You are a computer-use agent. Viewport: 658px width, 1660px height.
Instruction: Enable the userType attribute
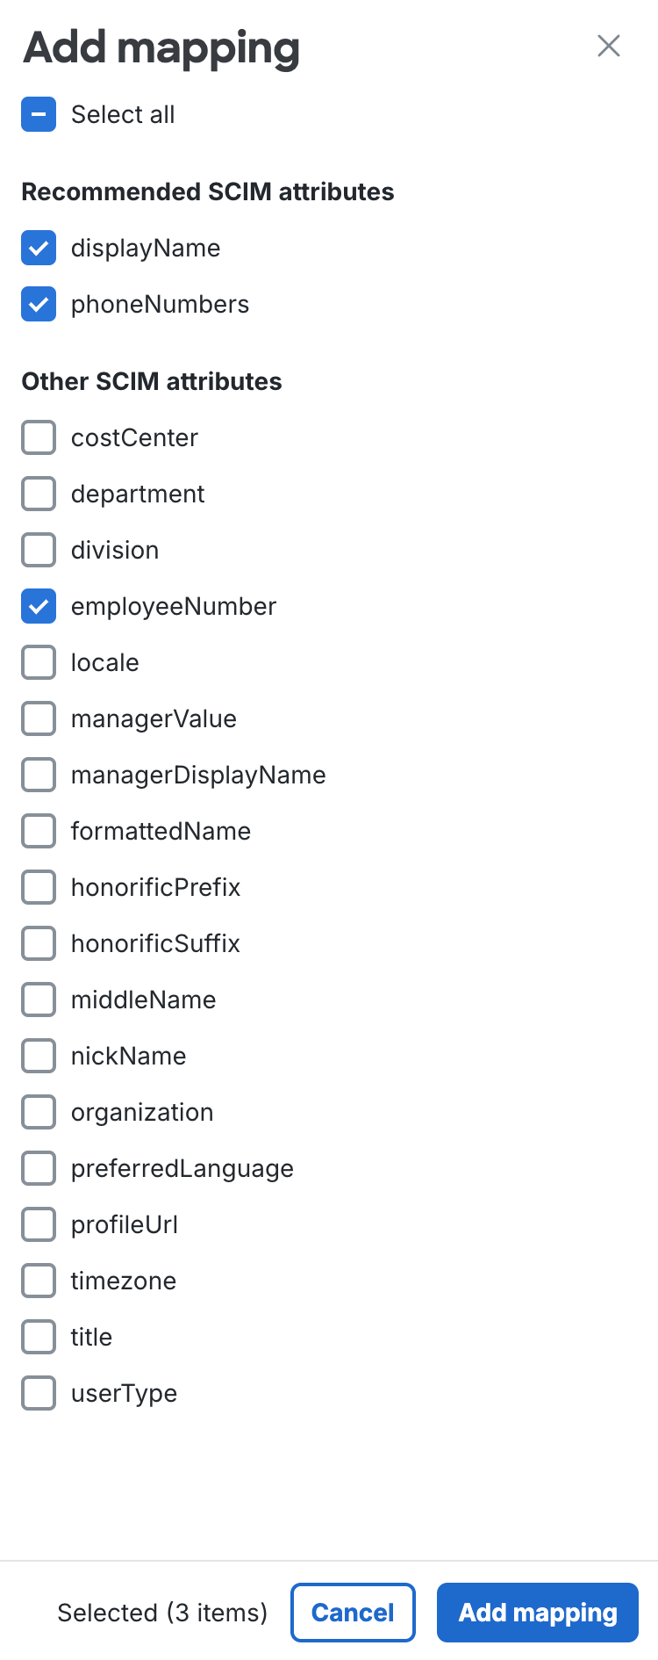39,1393
